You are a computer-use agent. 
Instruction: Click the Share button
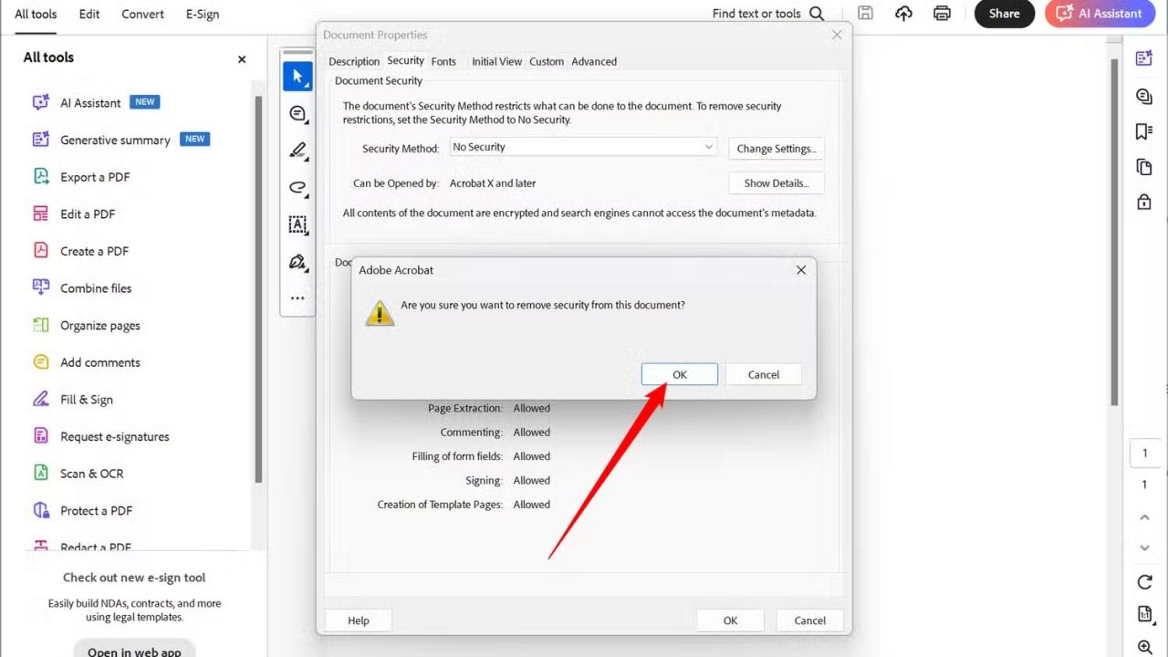tap(1005, 14)
